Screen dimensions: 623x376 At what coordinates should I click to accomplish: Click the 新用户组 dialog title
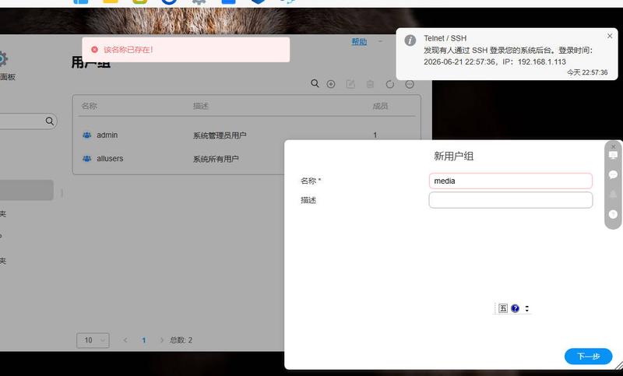click(x=453, y=156)
